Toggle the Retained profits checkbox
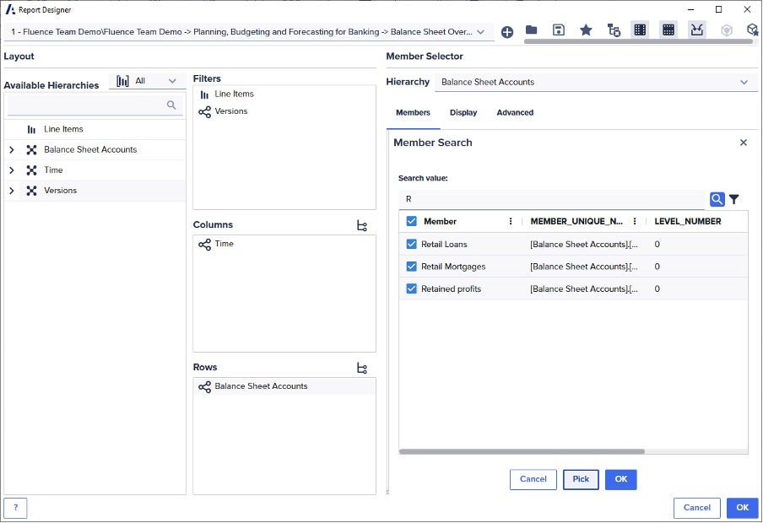Screen dimensions: 763x523 [x=412, y=288]
